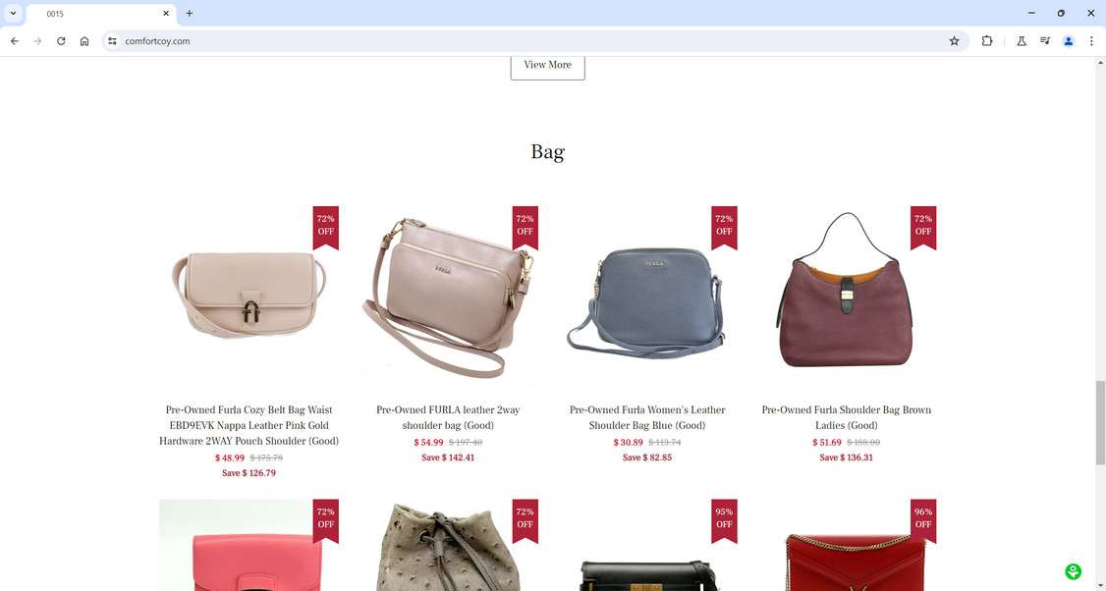Select the 0015 browser tab
The width and height of the screenshot is (1106, 591).
click(x=101, y=14)
